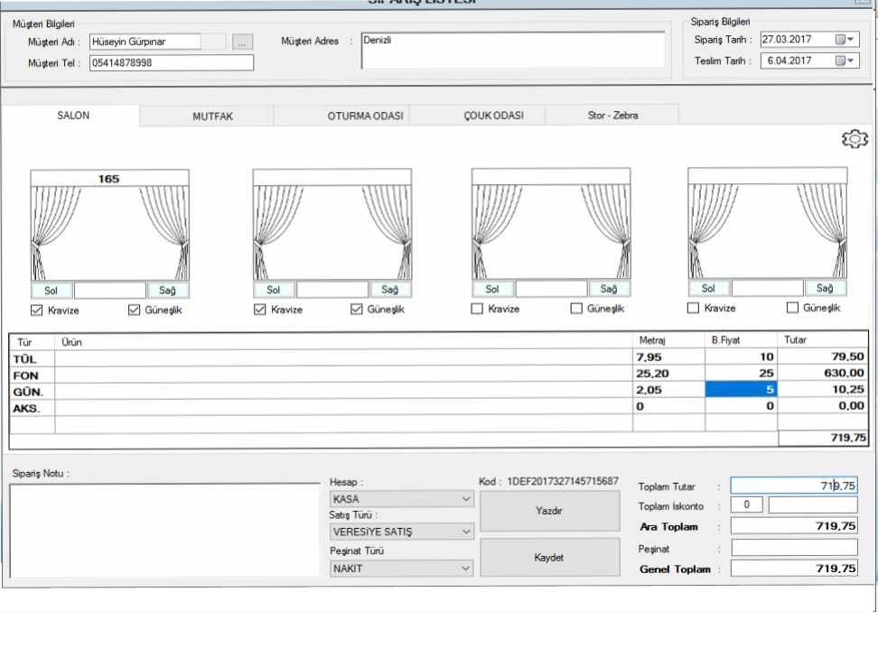This screenshot has width=878, height=657.
Task: Open the settings gear icon
Action: point(854,139)
